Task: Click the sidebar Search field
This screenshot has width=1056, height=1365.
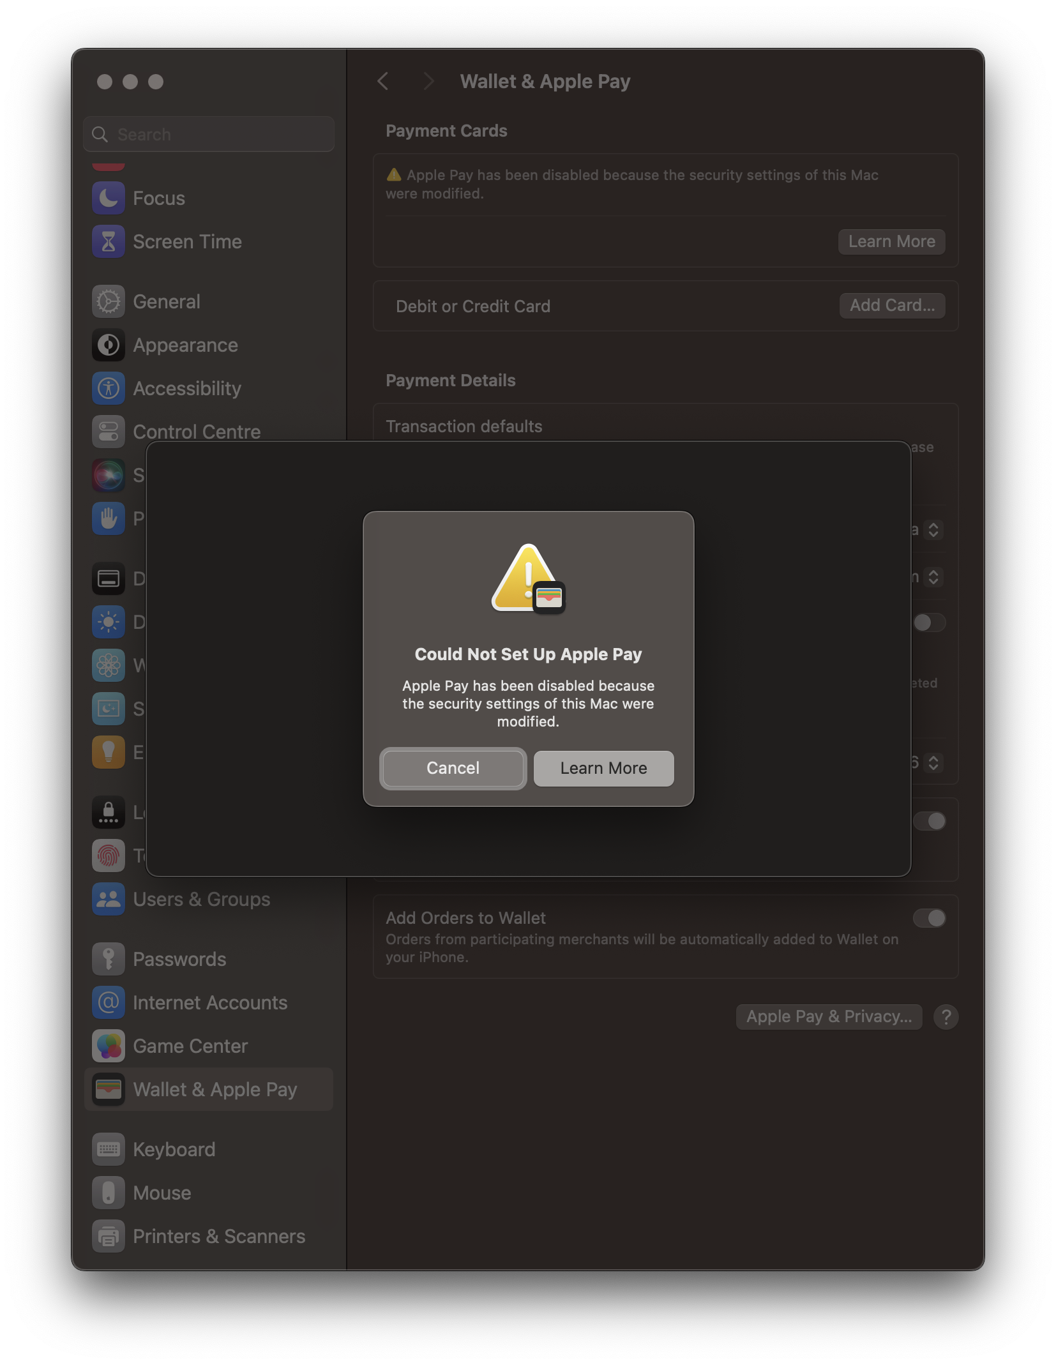Action: [209, 134]
